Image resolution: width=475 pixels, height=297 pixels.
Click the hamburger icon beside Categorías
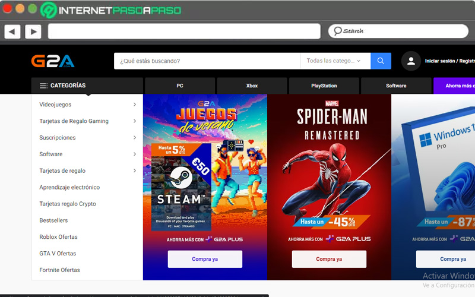coord(43,86)
